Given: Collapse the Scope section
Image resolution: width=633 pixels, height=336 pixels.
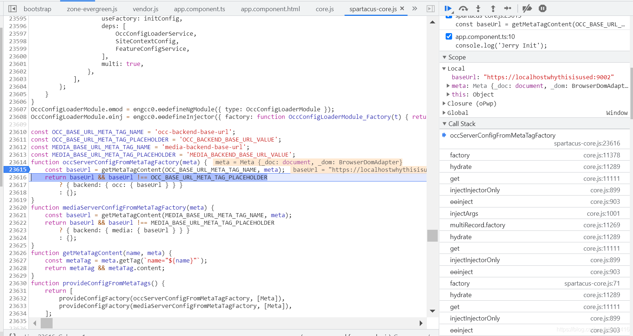Looking at the screenshot, I should pos(445,57).
